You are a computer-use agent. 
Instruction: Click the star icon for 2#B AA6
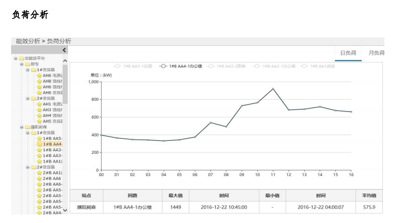coord(39,178)
